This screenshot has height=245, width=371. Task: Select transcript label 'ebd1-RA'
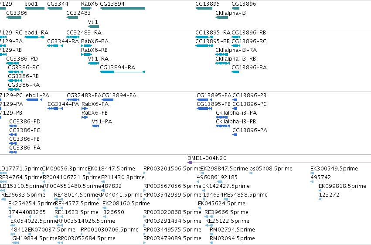coord(37,33)
